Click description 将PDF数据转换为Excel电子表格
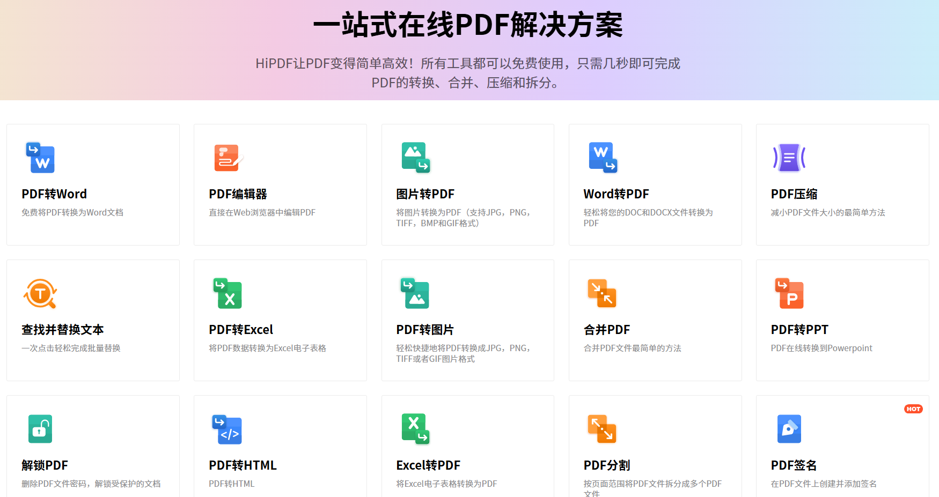The image size is (939, 497). click(x=268, y=348)
